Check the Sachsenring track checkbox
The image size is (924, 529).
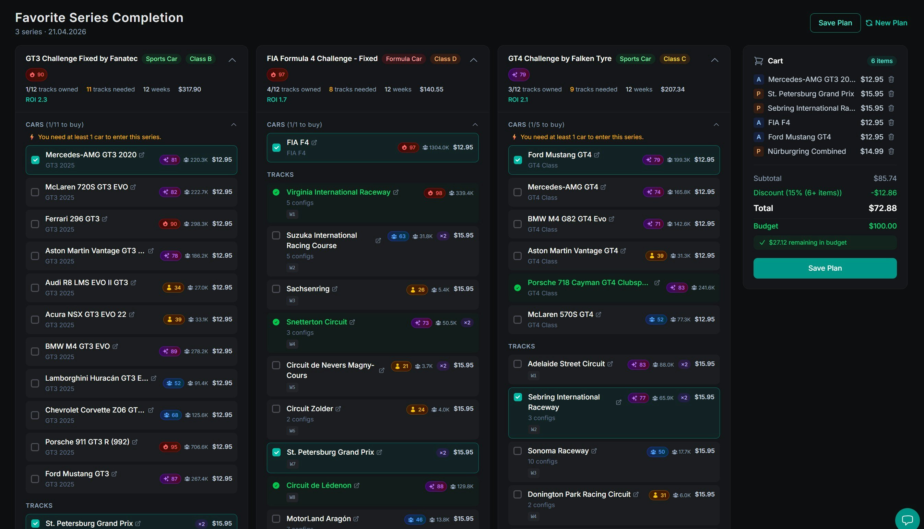click(x=276, y=289)
